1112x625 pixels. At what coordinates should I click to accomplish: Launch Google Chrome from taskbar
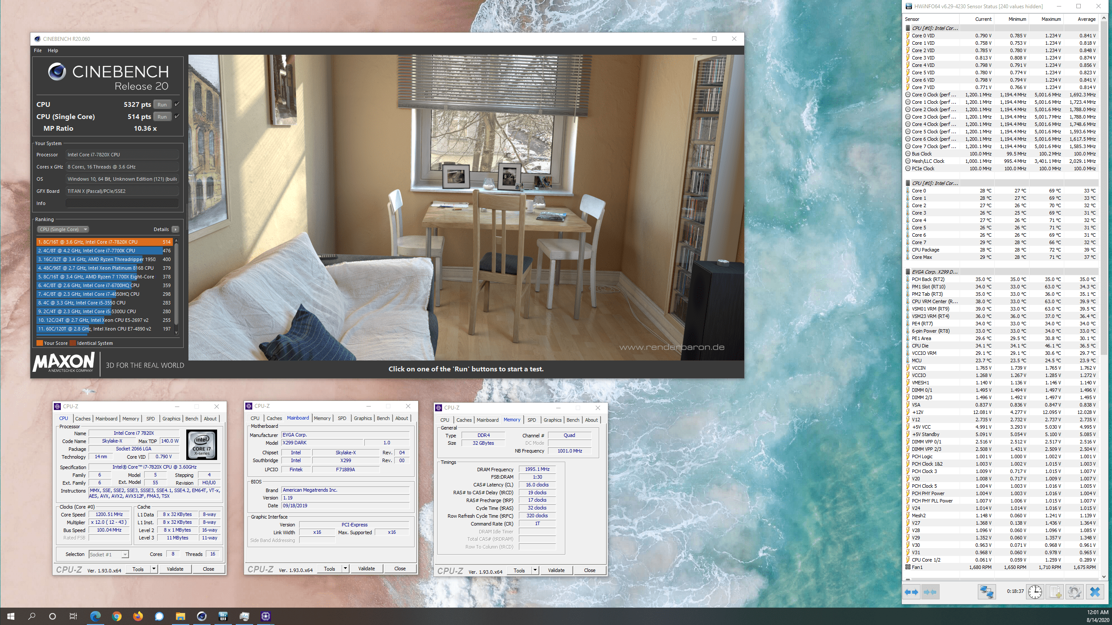[116, 616]
